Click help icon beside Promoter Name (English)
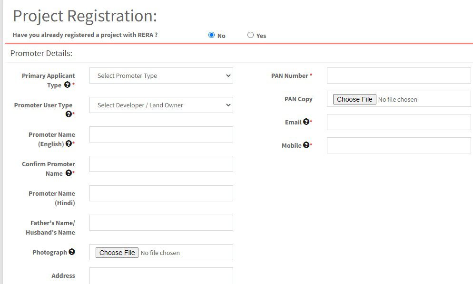 [x=69, y=143]
